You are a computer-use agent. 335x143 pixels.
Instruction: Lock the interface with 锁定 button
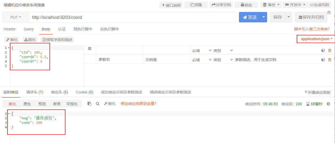(x=246, y=5)
